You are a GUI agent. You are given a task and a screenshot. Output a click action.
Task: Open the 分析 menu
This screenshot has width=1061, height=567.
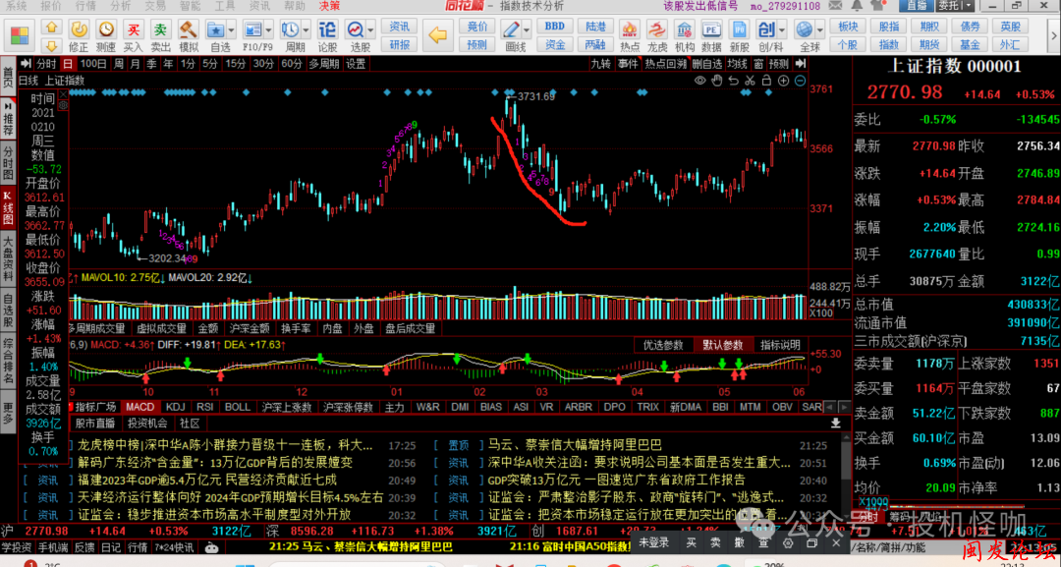[120, 6]
